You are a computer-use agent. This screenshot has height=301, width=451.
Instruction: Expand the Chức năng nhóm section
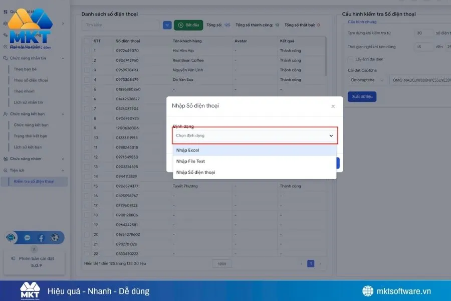(x=63, y=159)
